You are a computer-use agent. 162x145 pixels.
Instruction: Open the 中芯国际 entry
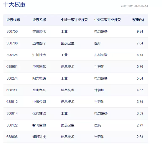point(39,67)
